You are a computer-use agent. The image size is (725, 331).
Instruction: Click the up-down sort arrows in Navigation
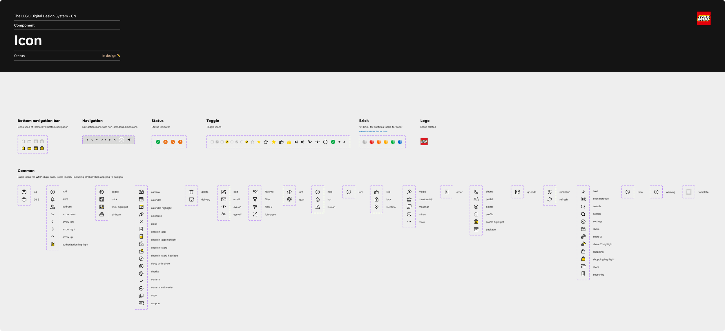110,140
